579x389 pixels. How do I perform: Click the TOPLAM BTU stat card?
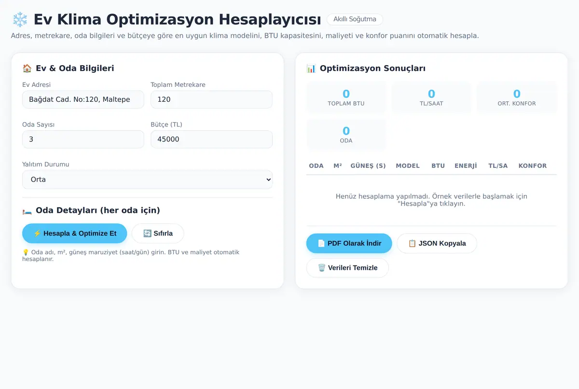pyautogui.click(x=346, y=97)
